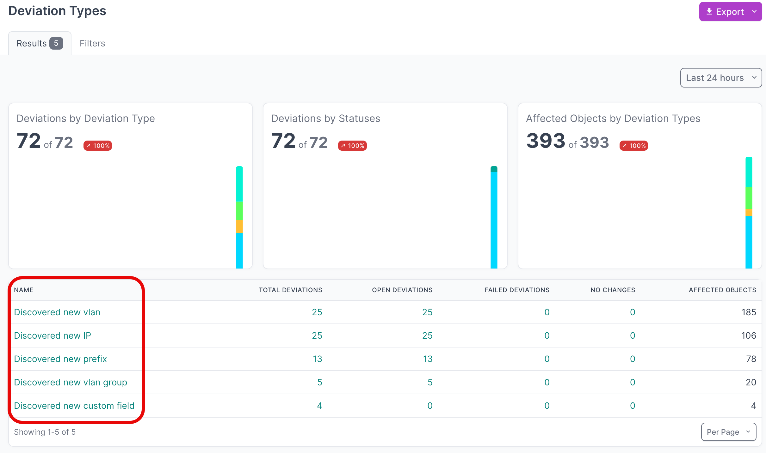
Task: Click the download icon on the Export button
Action: (x=709, y=11)
